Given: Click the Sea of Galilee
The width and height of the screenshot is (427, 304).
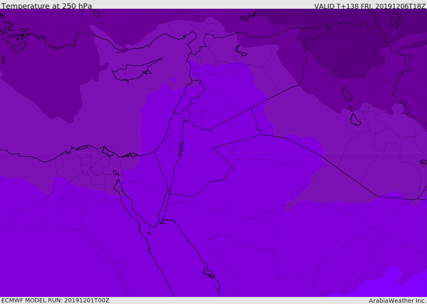Looking at the screenshot, I should coord(183,120).
